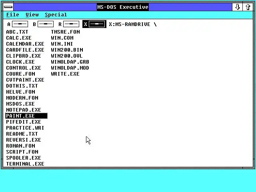Select NOTEPAD.EXE
The width and height of the screenshot is (256, 192).
coord(24,110)
